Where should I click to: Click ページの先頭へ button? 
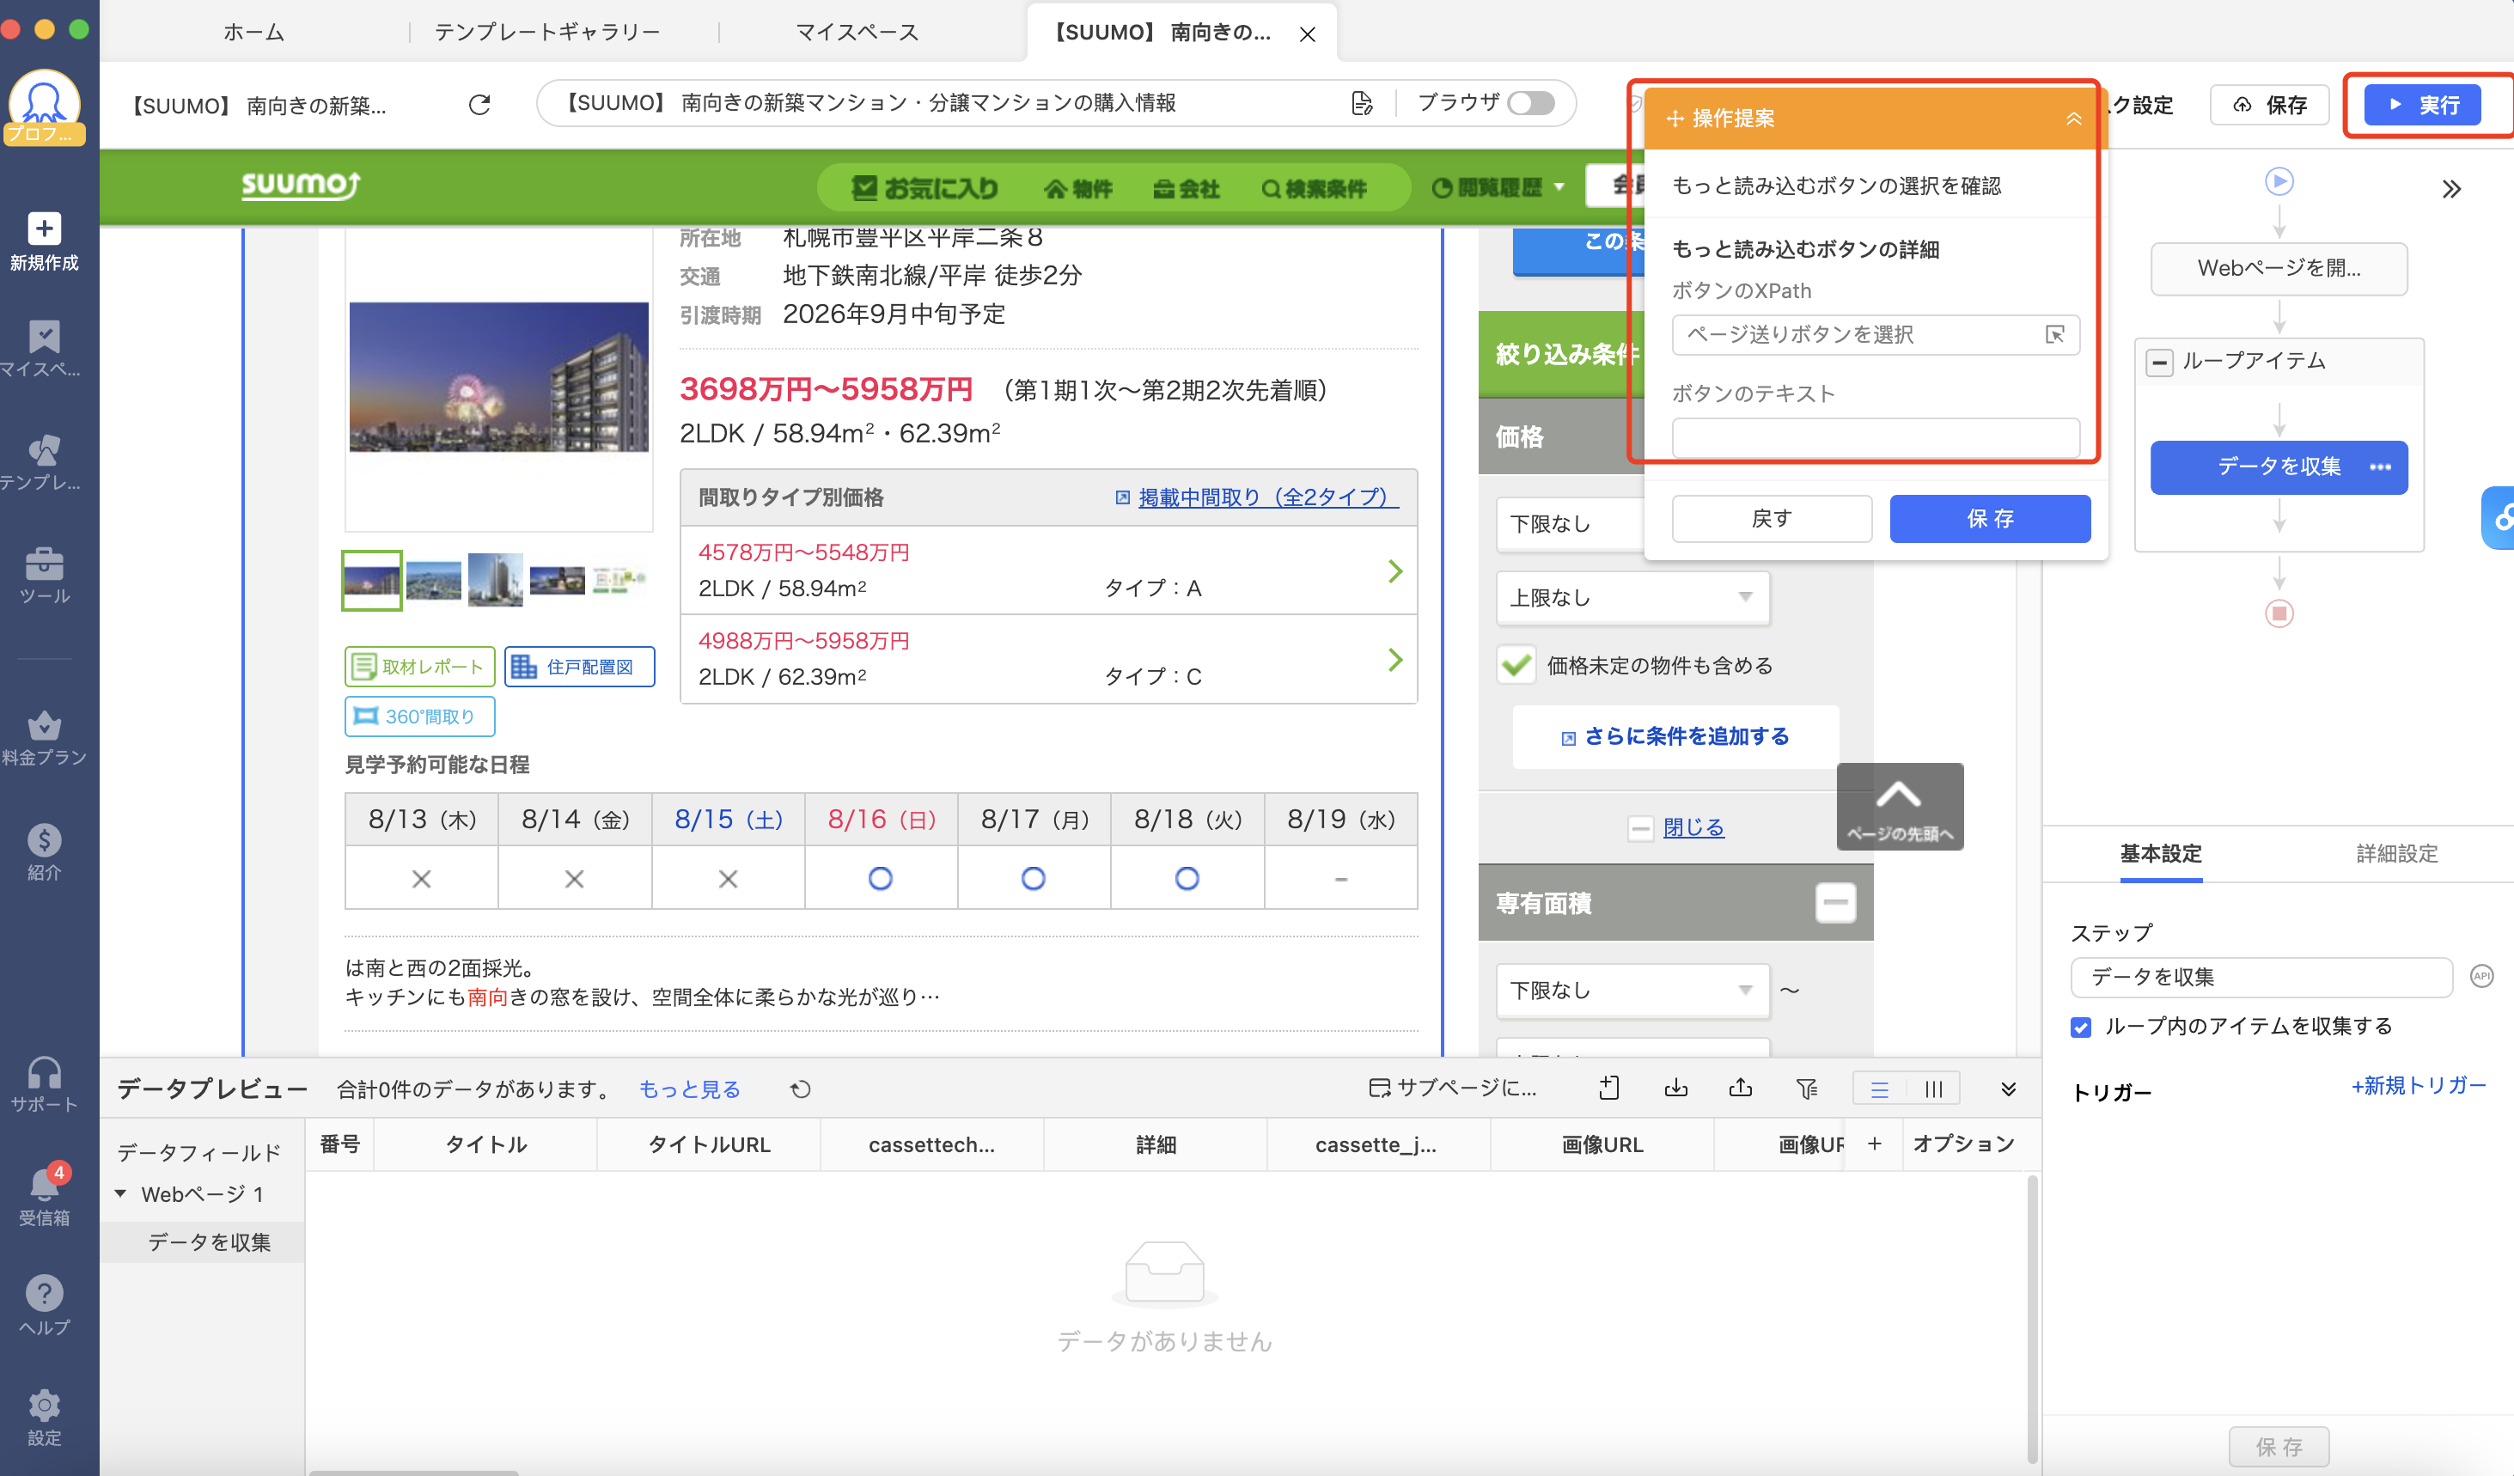(x=1900, y=807)
